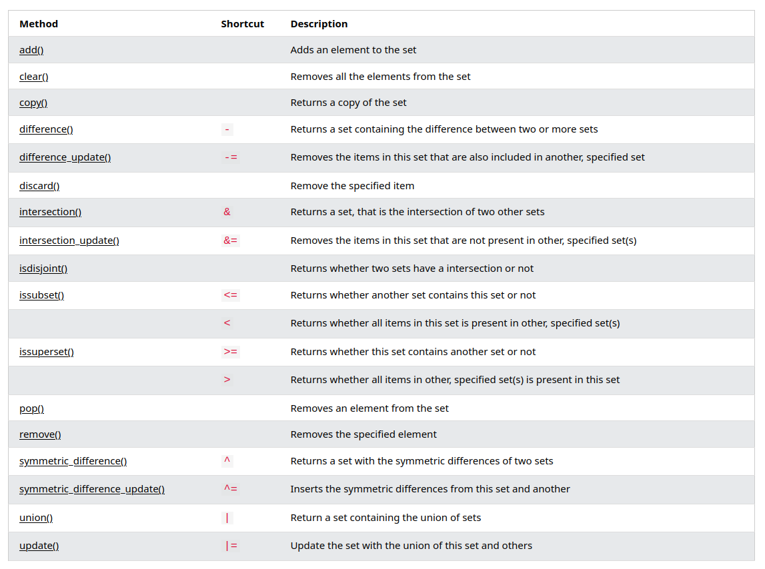Click the Method column header
The height and width of the screenshot is (569, 765).
[x=39, y=24]
